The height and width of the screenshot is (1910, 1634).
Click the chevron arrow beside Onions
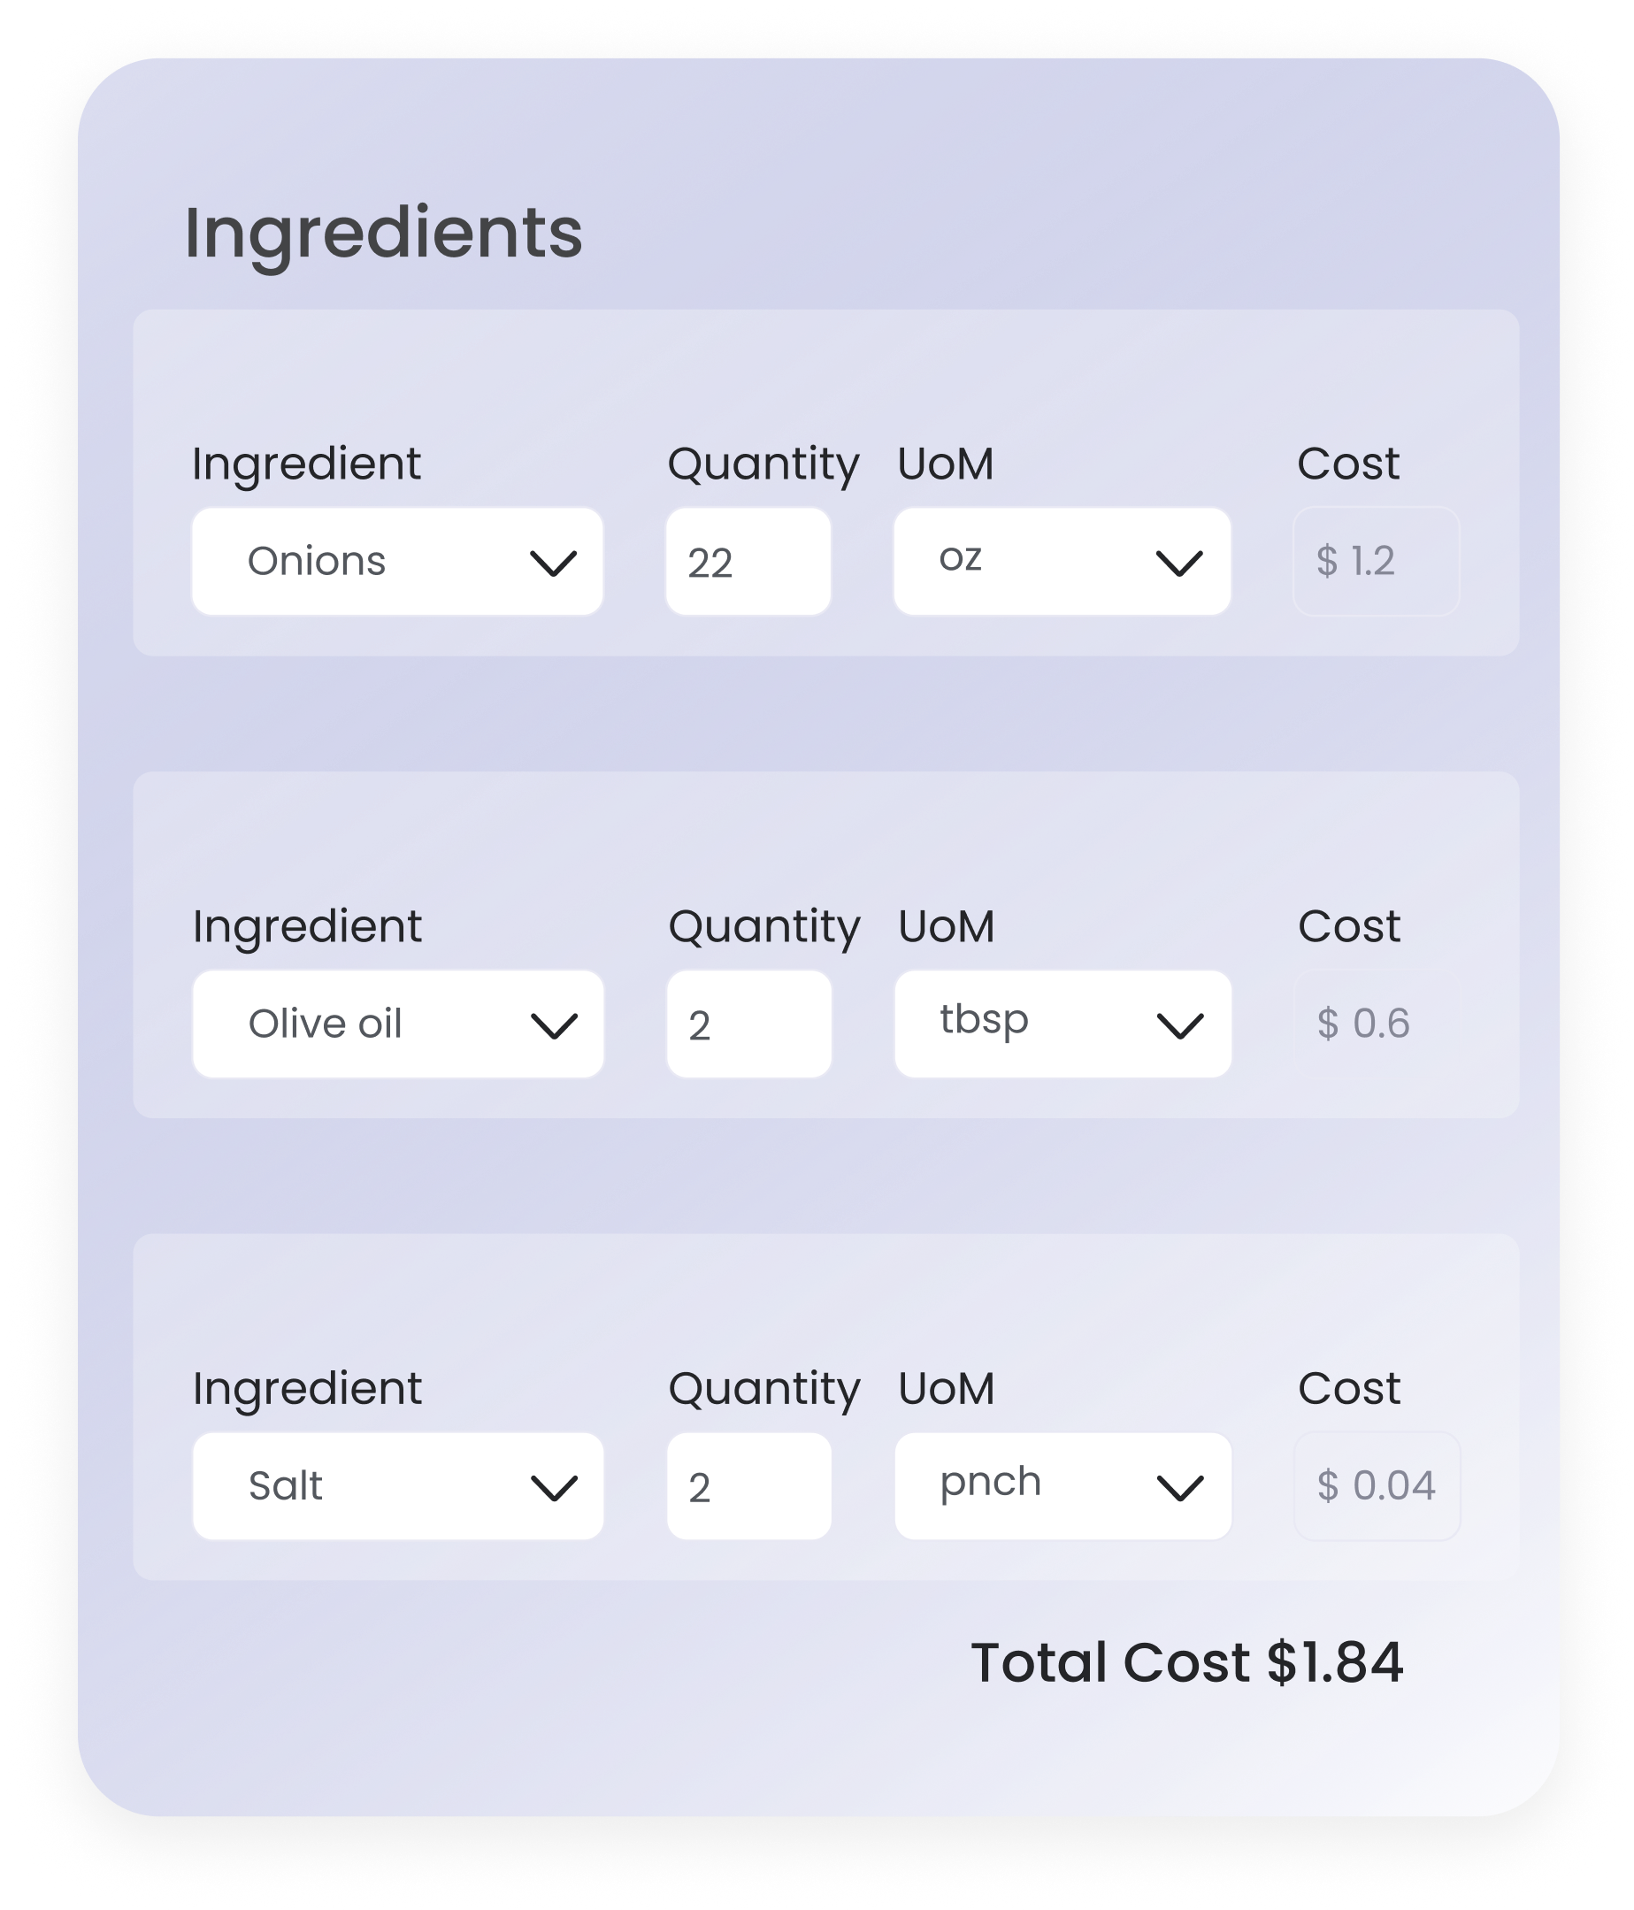coord(553,563)
